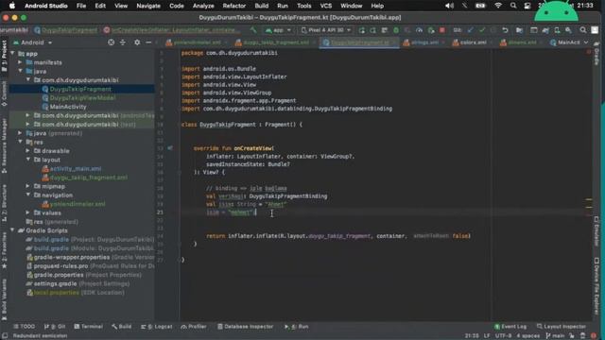This screenshot has height=340, width=605.
Task: Click the Stop red square icon
Action: point(442,30)
